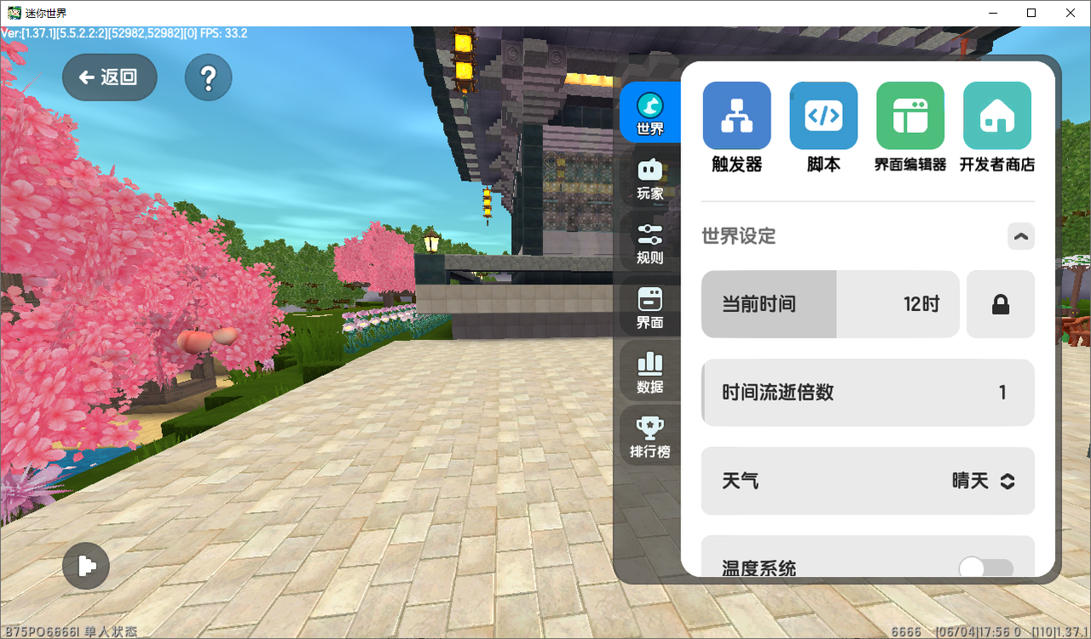Switch to the 规则 rules tab

pyautogui.click(x=650, y=244)
